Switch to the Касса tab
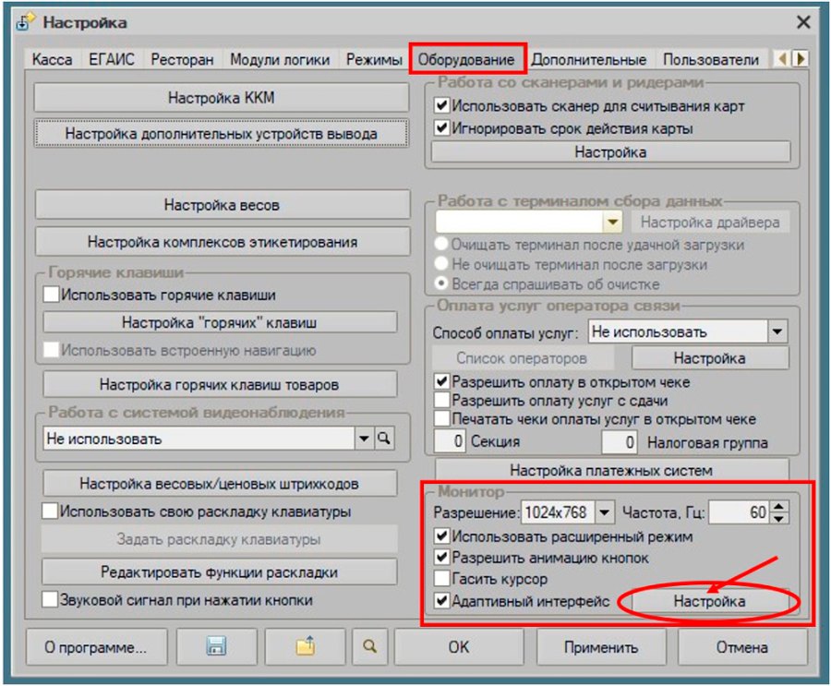The height and width of the screenshot is (686, 831). tap(52, 59)
